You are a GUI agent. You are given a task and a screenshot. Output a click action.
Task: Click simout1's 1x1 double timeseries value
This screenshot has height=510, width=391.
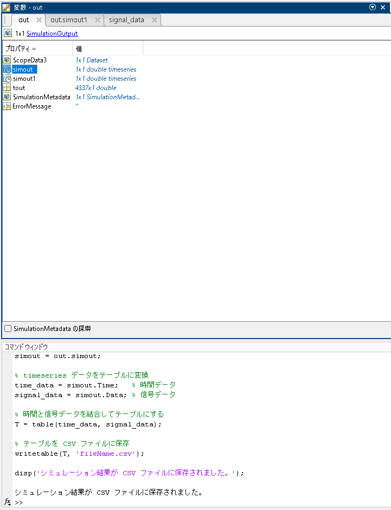106,78
